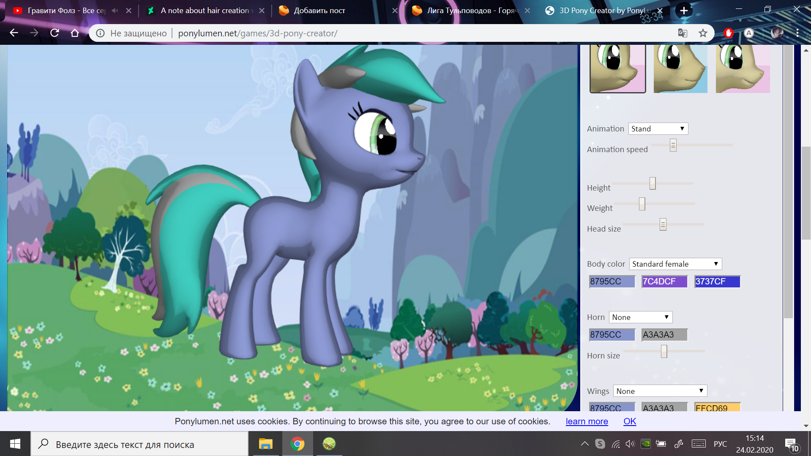
Task: Click the Windows taskbar search box
Action: click(x=139, y=444)
